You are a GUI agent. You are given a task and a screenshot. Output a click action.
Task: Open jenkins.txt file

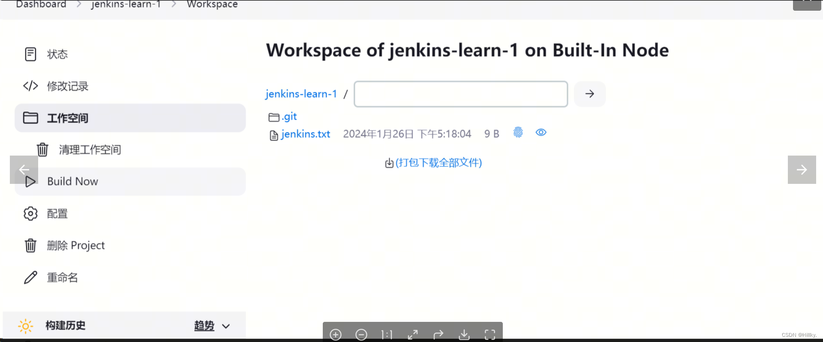[306, 134]
